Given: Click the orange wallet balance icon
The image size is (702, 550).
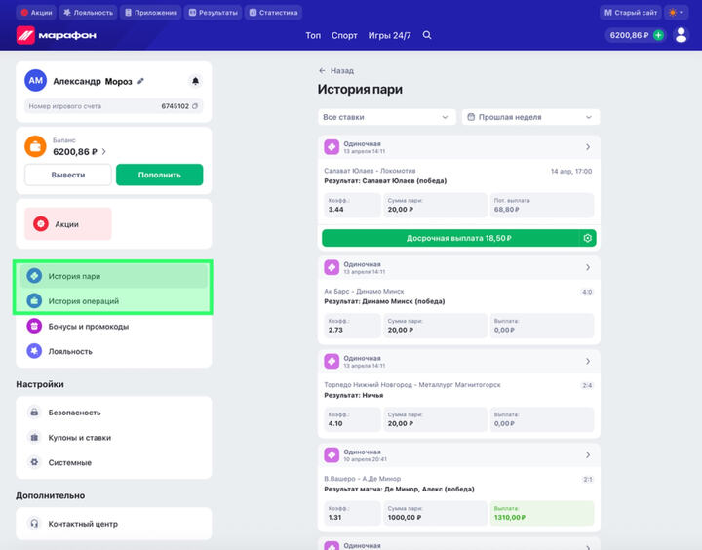Looking at the screenshot, I should point(35,146).
